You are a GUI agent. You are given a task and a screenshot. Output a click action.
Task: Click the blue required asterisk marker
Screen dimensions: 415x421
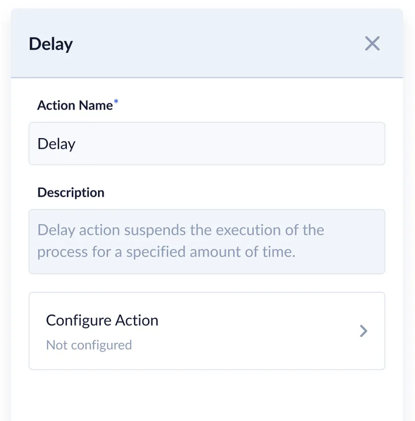click(x=116, y=103)
